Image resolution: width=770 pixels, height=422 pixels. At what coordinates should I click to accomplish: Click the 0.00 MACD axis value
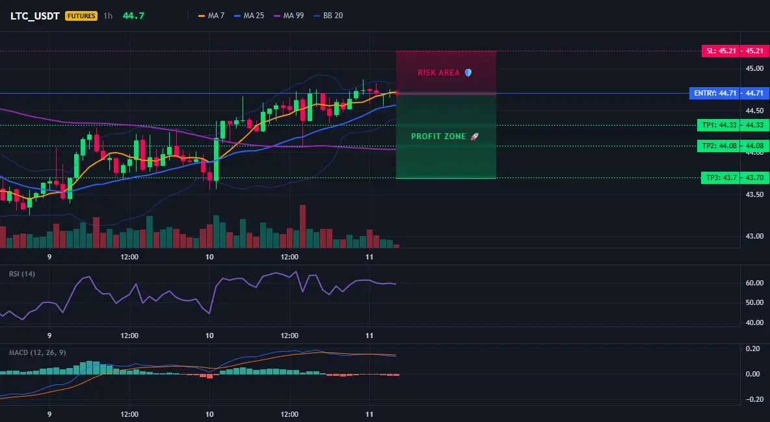click(x=753, y=374)
